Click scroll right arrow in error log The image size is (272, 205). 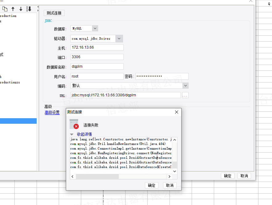[x=170, y=177]
